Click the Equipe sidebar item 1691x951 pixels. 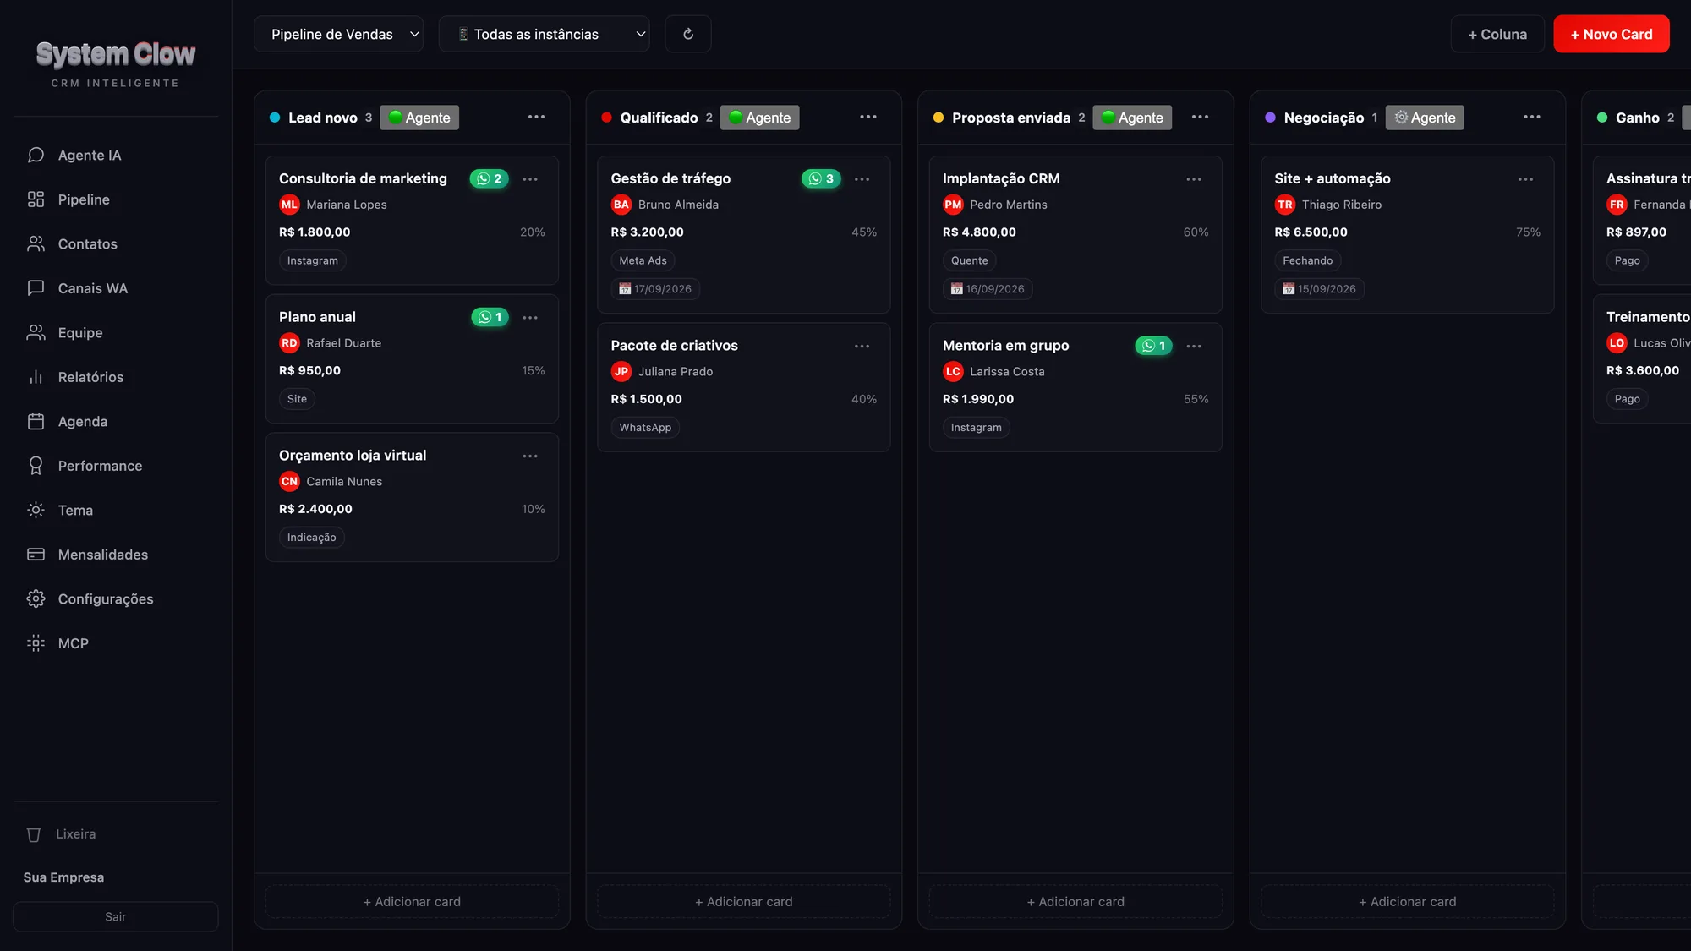click(116, 332)
